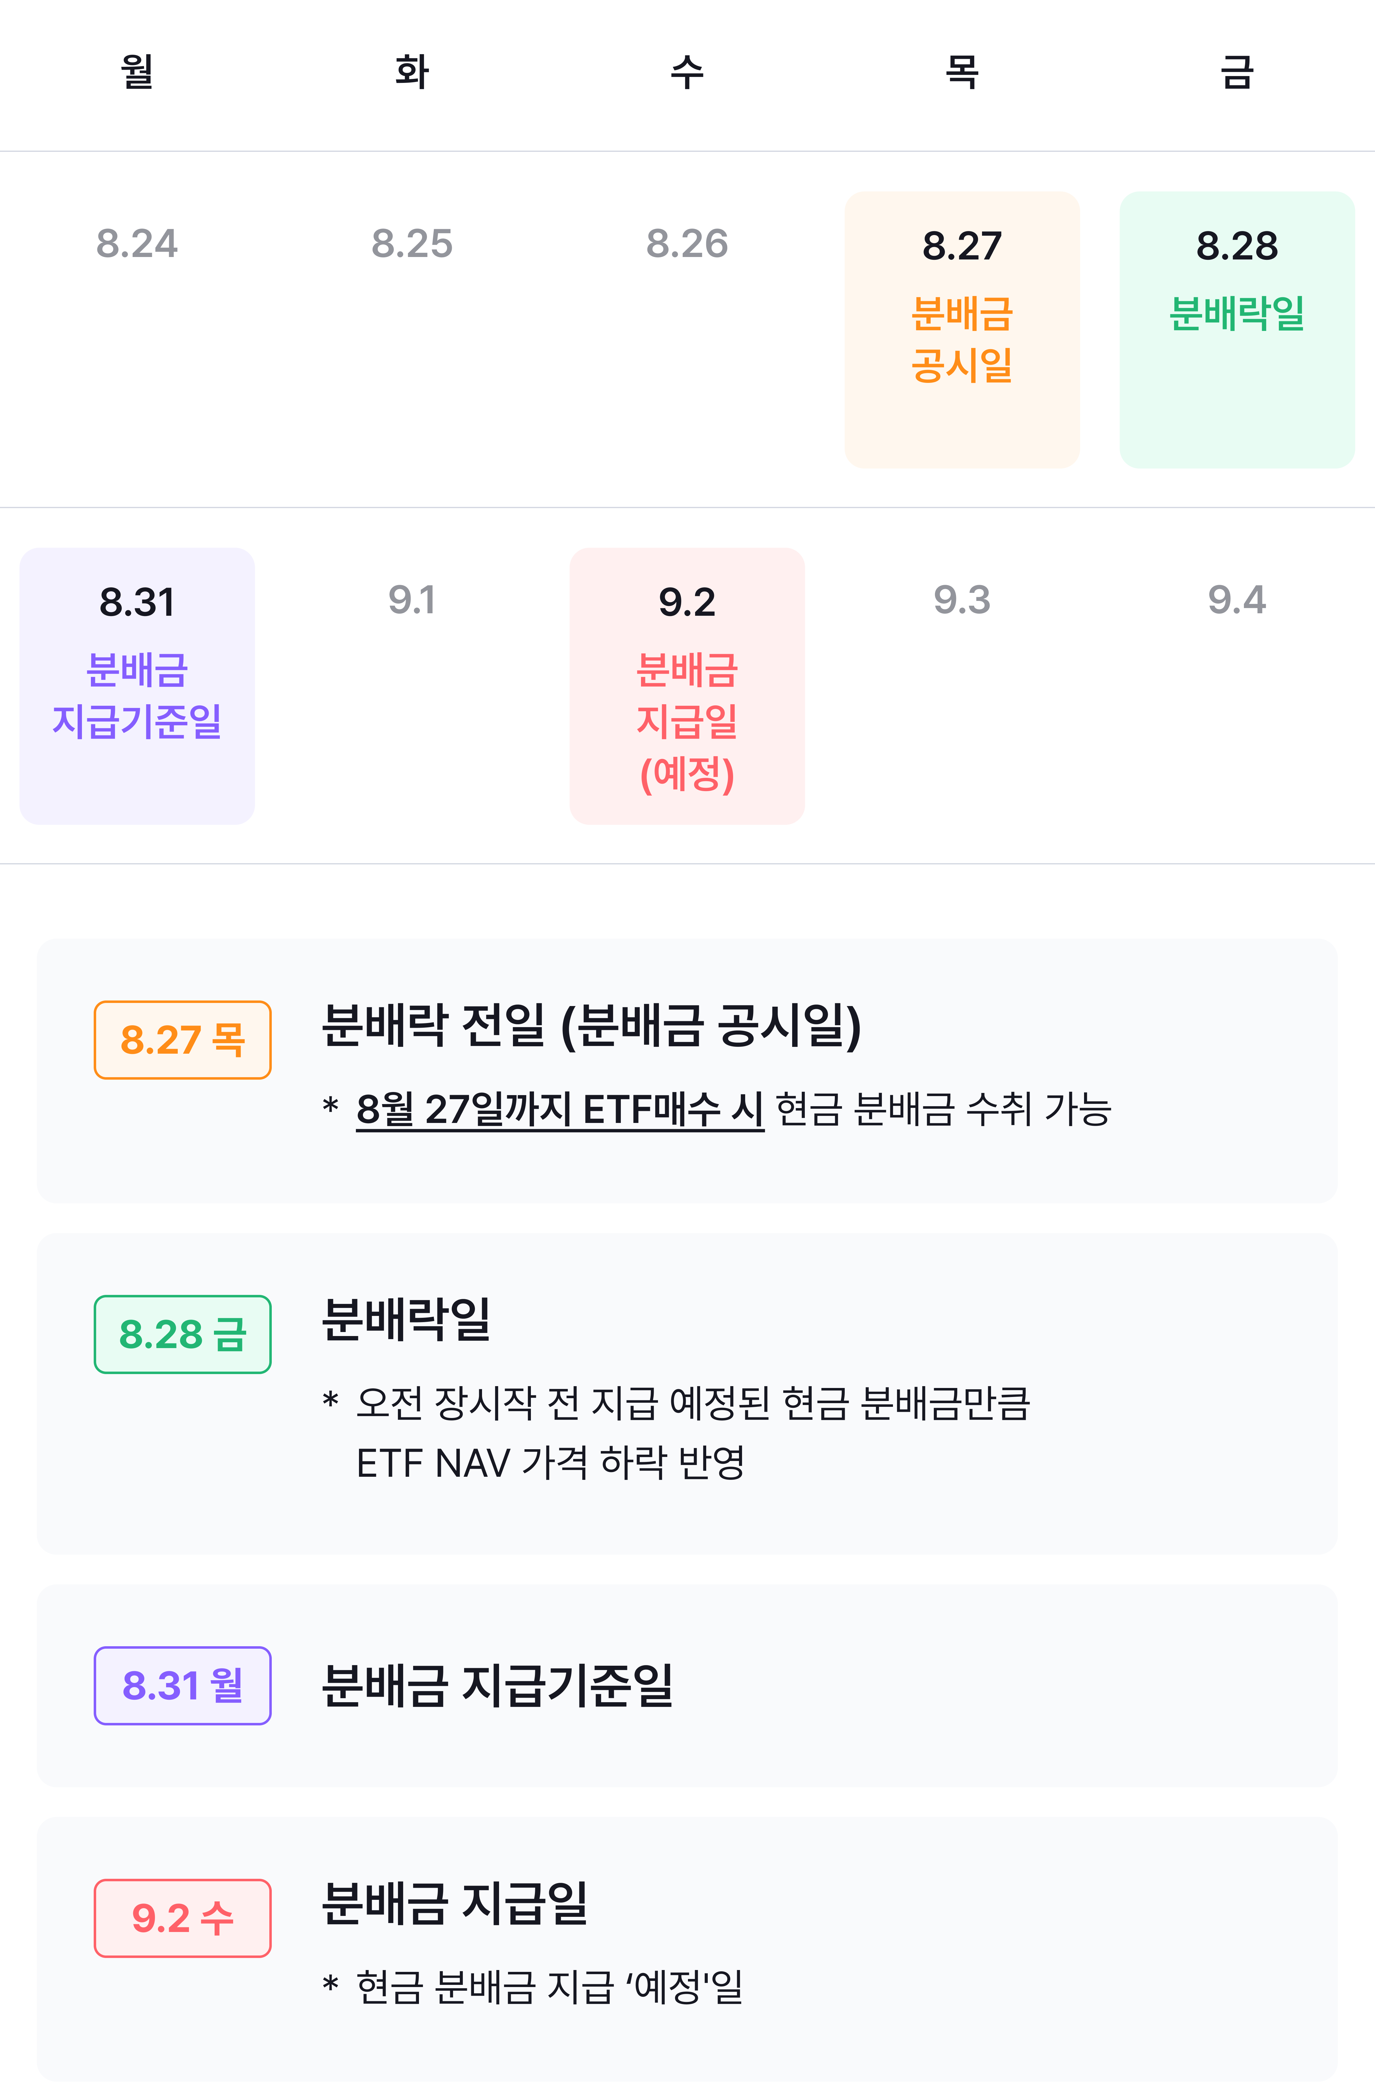Click the 8.25 date in the calendar
This screenshot has height=2086, width=1375.
pos(412,244)
